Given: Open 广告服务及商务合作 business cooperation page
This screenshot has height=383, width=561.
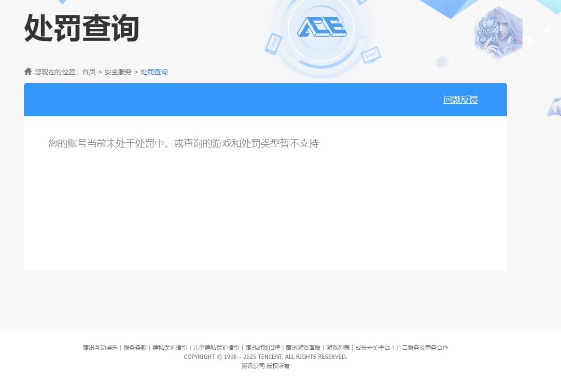Looking at the screenshot, I should pos(421,347).
